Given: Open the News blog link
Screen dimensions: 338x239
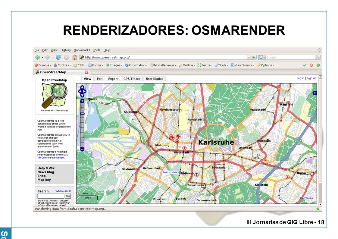Looking at the screenshot, I should [x=46, y=172].
